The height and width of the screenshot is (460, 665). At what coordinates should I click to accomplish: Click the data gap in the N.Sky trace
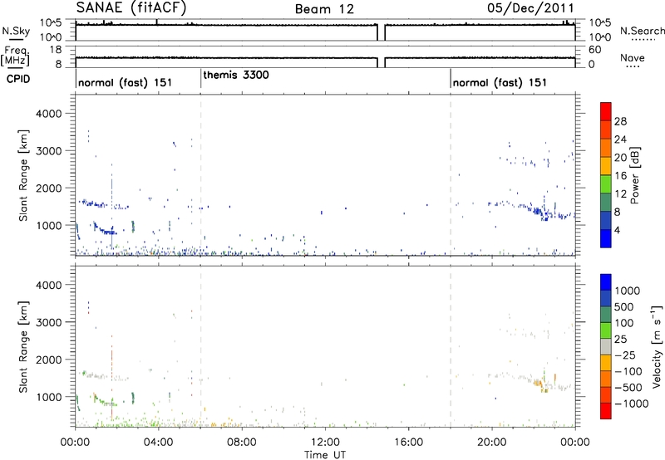pyautogui.click(x=381, y=32)
